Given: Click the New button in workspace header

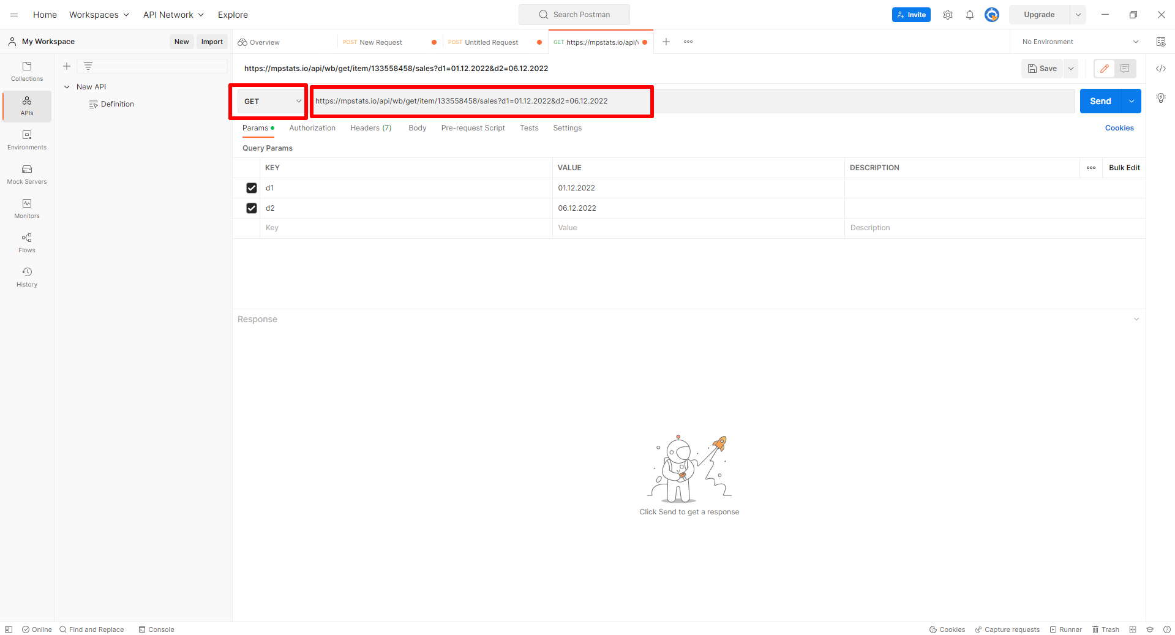Looking at the screenshot, I should tap(182, 42).
